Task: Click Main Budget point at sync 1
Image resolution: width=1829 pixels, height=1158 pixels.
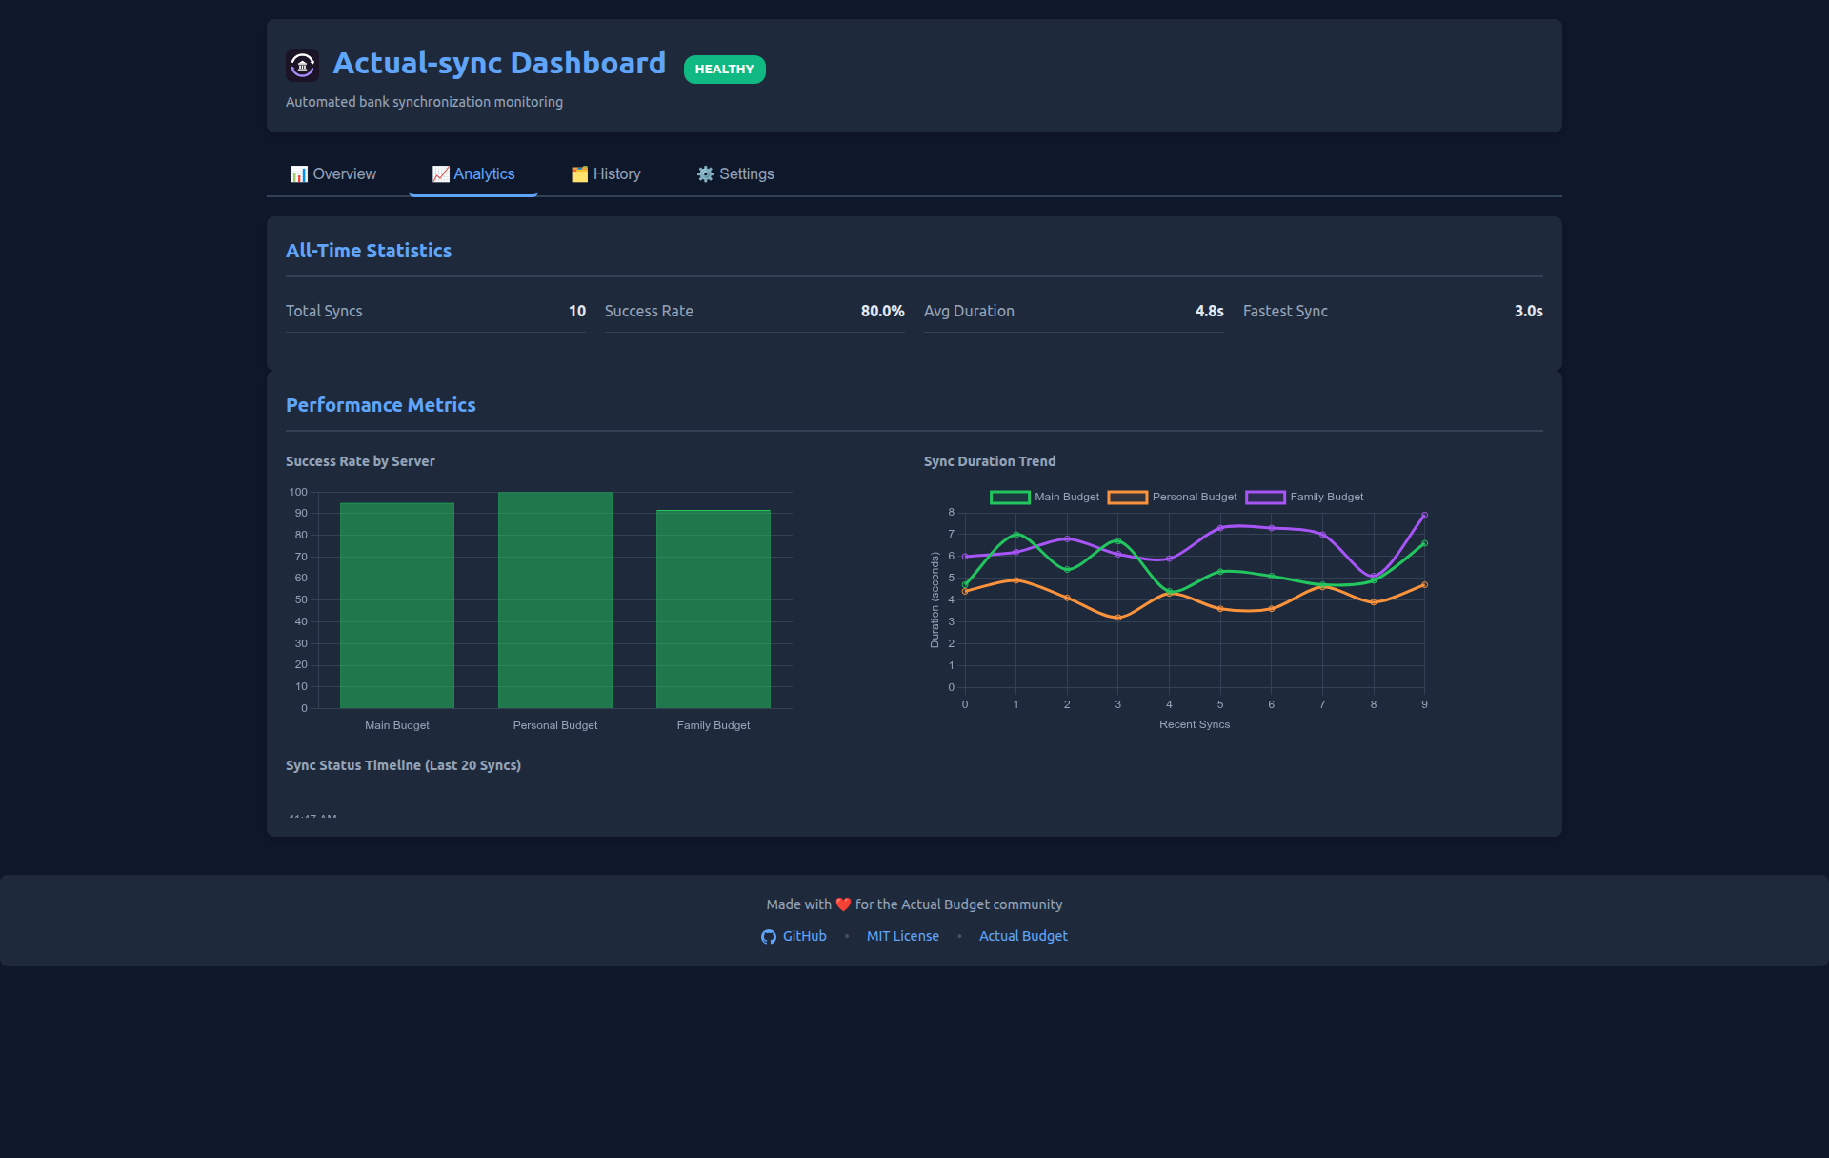Action: 1016,535
